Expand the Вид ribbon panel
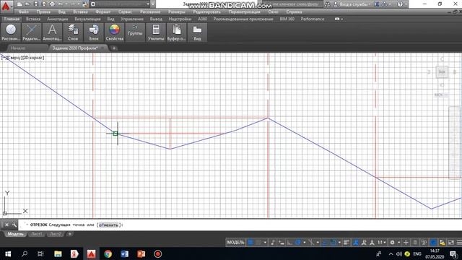 [197, 32]
